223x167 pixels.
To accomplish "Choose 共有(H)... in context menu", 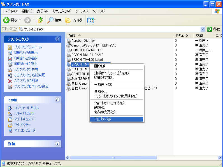I will pos(117,92).
